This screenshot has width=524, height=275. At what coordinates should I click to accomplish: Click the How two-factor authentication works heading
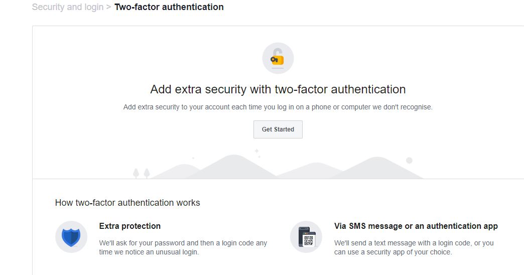[x=127, y=203]
